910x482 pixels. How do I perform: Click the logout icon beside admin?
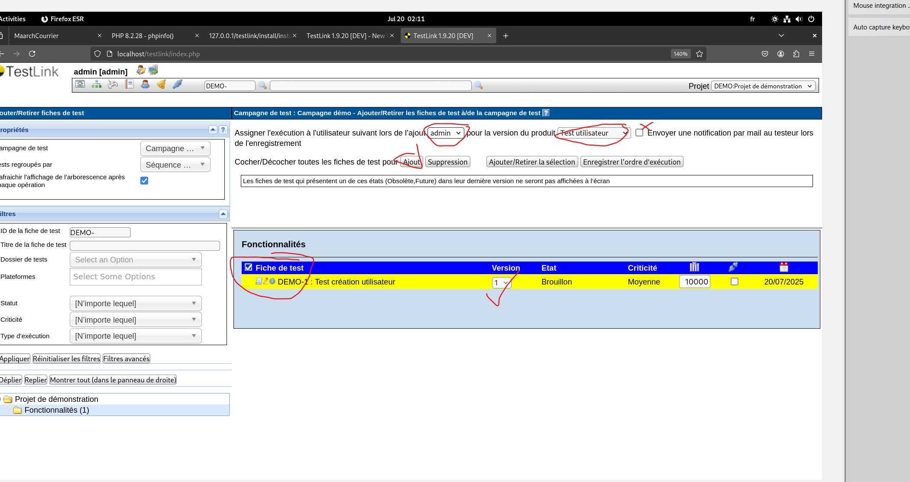153,70
